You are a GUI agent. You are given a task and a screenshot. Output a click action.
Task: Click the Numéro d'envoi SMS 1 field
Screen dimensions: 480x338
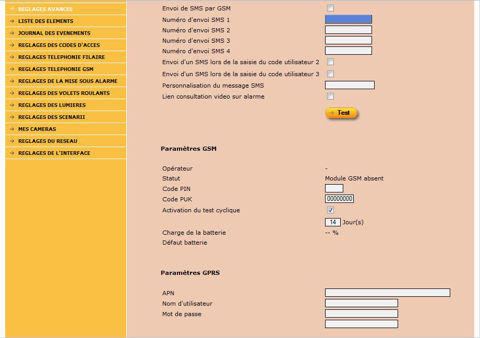coord(348,19)
